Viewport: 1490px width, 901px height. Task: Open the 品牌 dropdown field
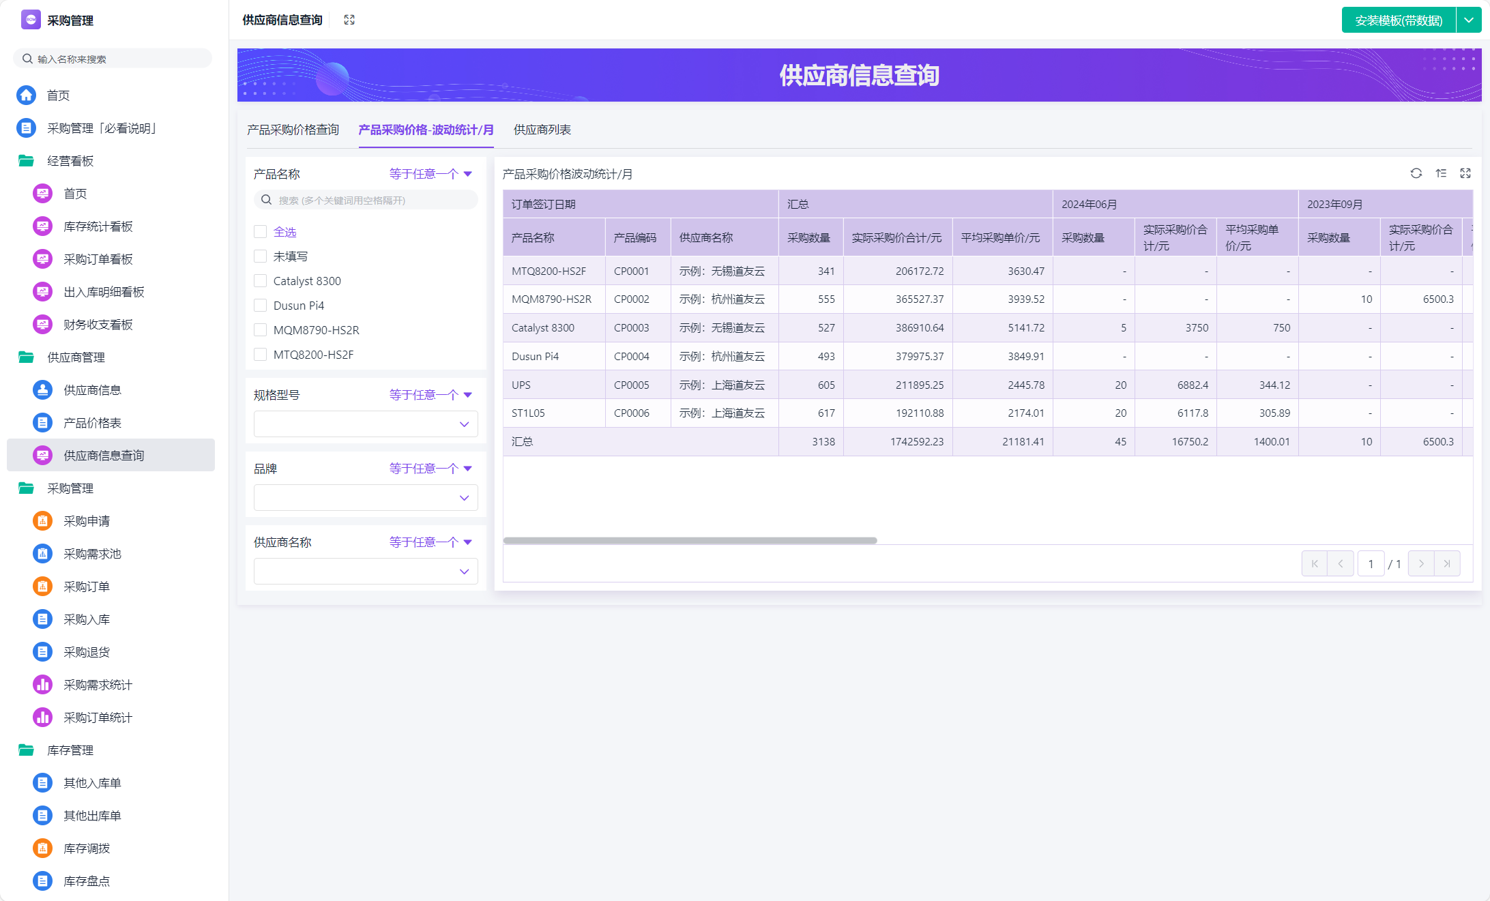[365, 497]
